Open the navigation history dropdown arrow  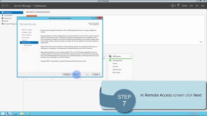click(9, 6)
